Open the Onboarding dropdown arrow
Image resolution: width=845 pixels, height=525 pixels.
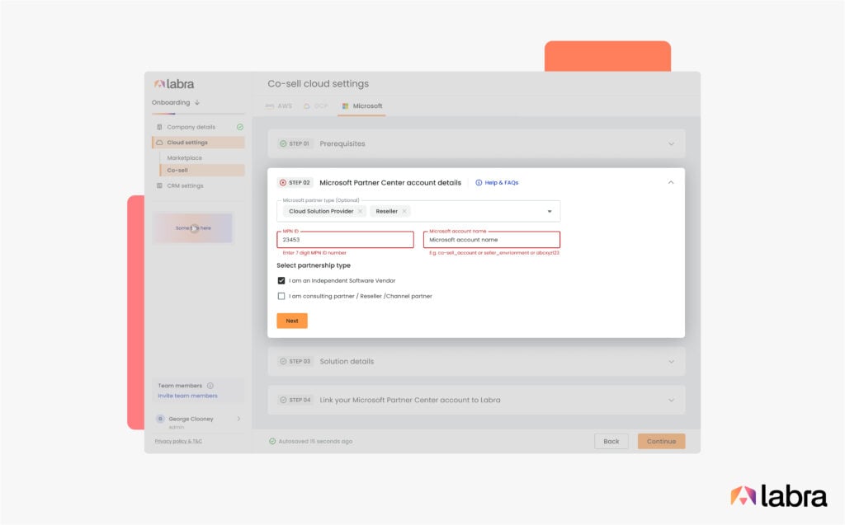tap(197, 102)
